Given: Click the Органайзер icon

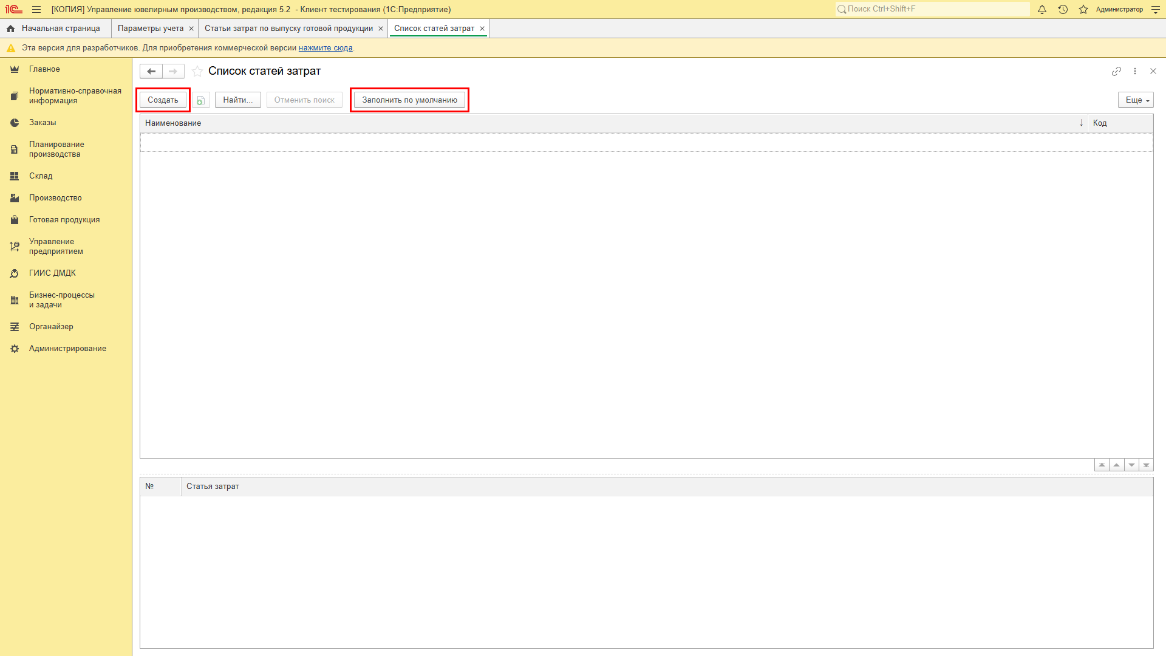Looking at the screenshot, I should pos(15,327).
